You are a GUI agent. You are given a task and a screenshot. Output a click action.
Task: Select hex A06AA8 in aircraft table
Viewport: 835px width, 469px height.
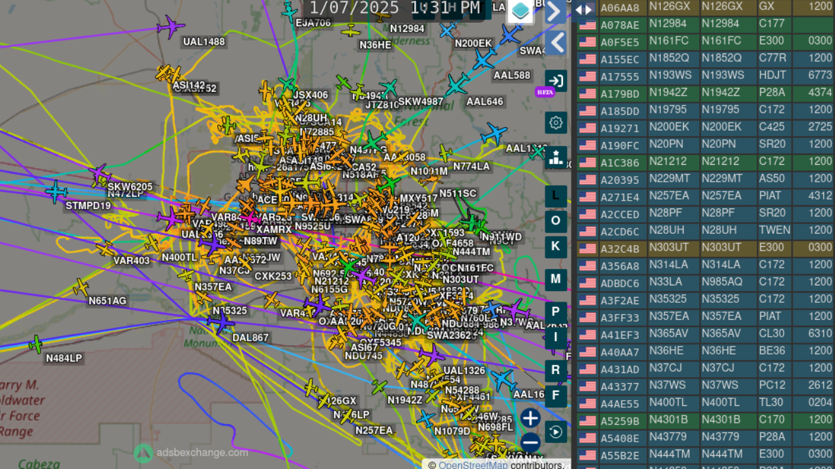[620, 8]
